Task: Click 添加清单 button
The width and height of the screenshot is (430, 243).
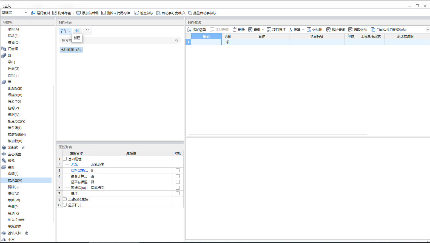Action: point(197,30)
